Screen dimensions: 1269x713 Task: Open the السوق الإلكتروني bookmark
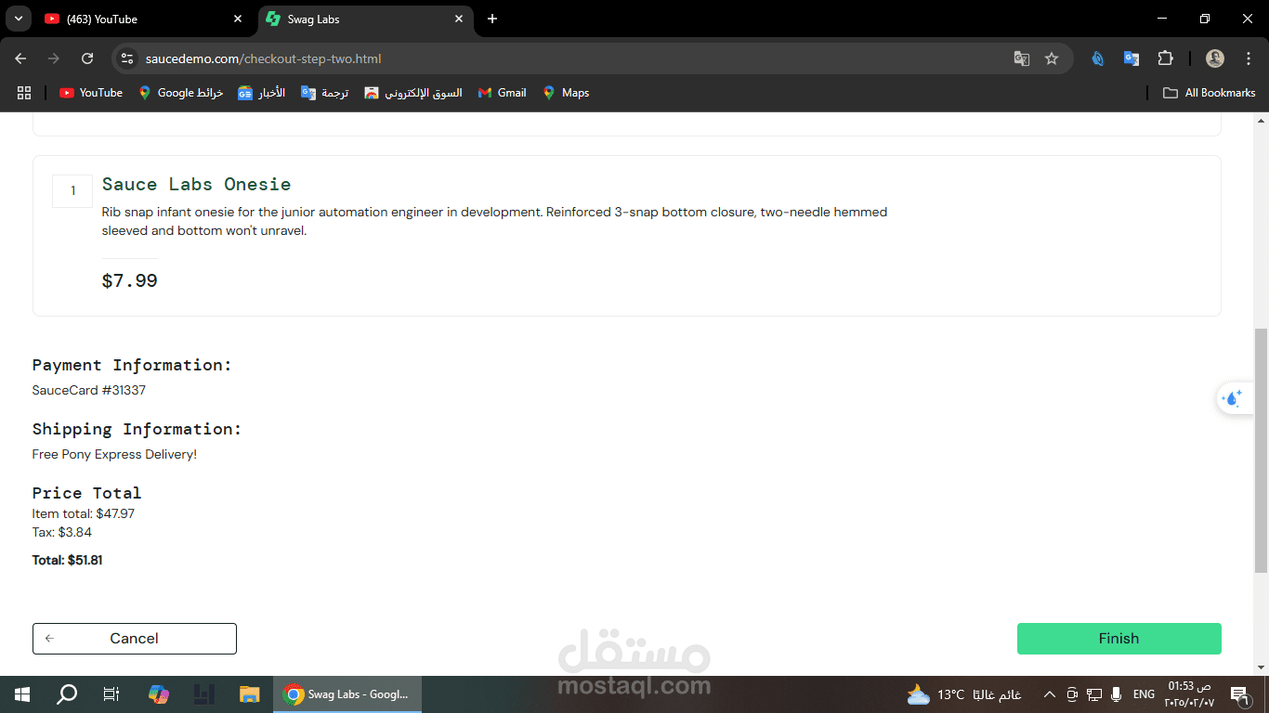[413, 93]
